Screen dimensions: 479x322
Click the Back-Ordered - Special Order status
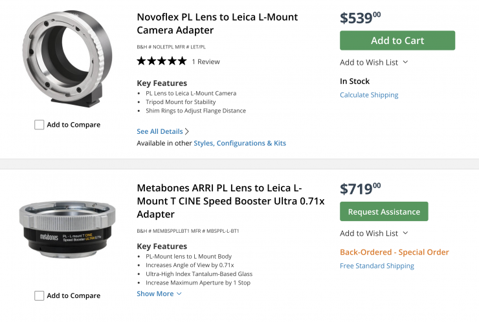point(394,252)
